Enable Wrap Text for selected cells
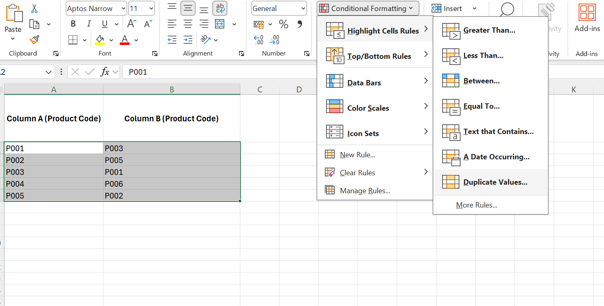The image size is (604, 306). click(x=220, y=8)
